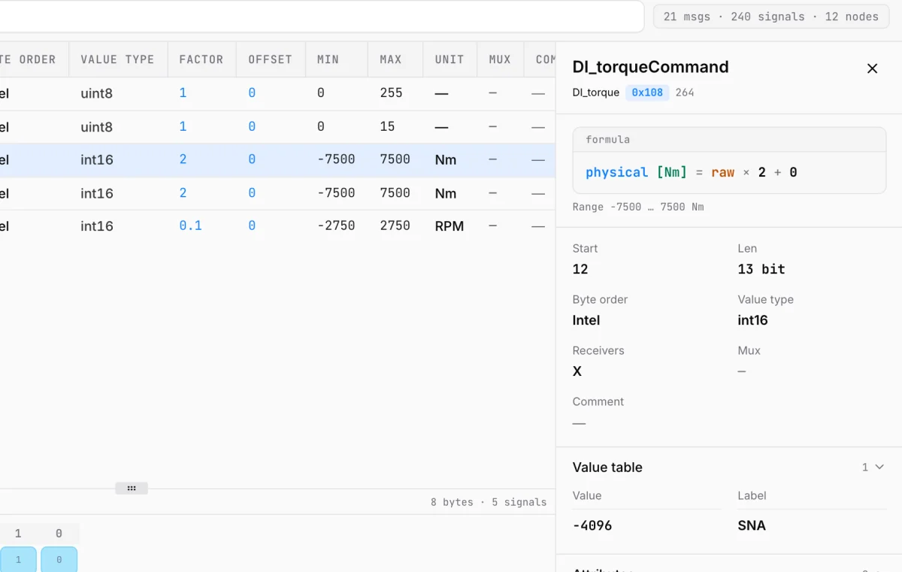Click the 0.1 factor cell
The height and width of the screenshot is (572, 902).
[x=190, y=225]
